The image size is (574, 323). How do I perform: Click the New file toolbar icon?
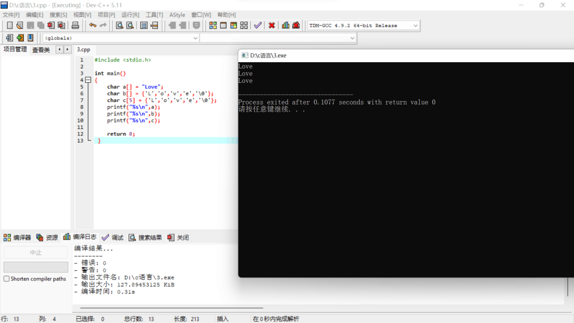tap(10, 25)
